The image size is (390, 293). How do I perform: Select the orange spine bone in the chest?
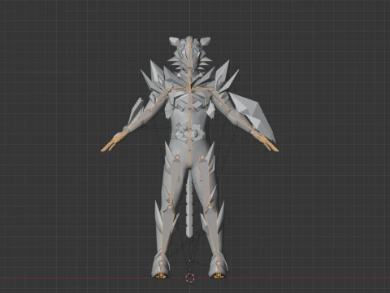(x=190, y=100)
